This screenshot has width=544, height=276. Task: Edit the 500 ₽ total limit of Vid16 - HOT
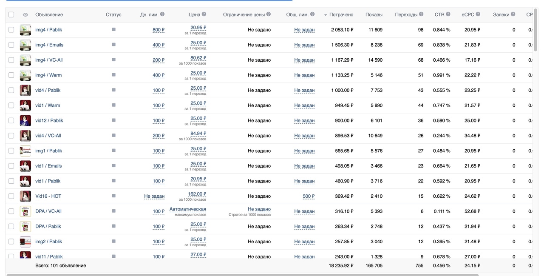[x=309, y=196]
